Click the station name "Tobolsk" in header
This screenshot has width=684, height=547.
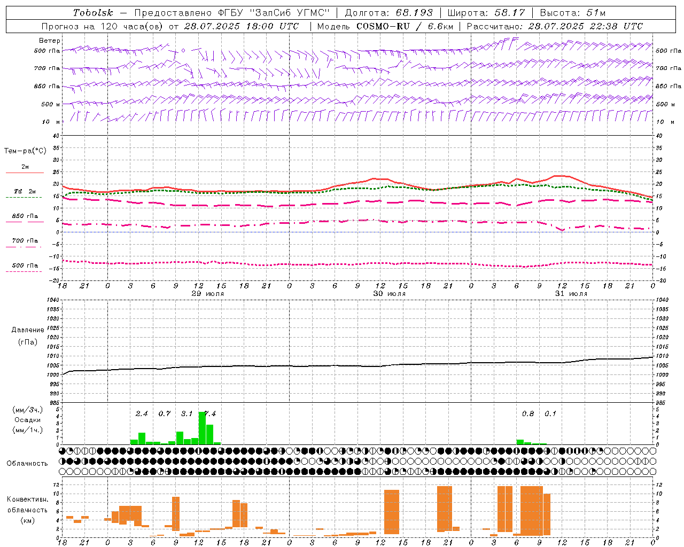point(93,13)
